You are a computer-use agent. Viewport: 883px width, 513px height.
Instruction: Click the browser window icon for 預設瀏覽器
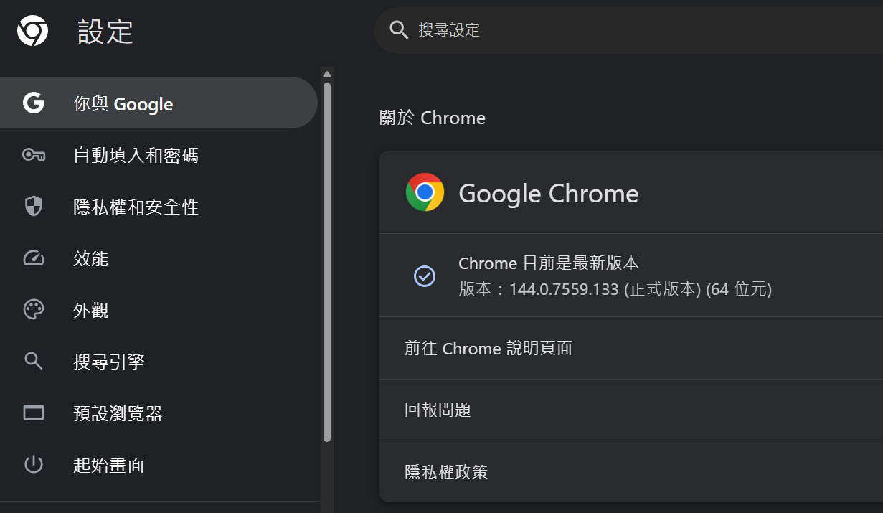click(34, 413)
